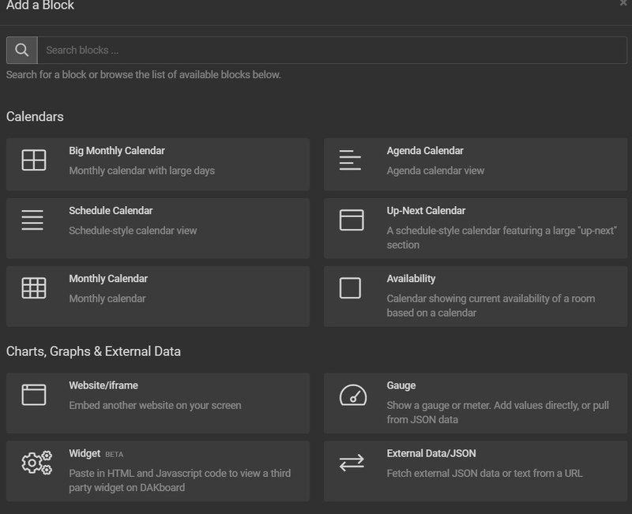This screenshot has height=514, width=632.
Task: Click 'Embed another website on your screen' description
Action: pyautogui.click(x=155, y=405)
